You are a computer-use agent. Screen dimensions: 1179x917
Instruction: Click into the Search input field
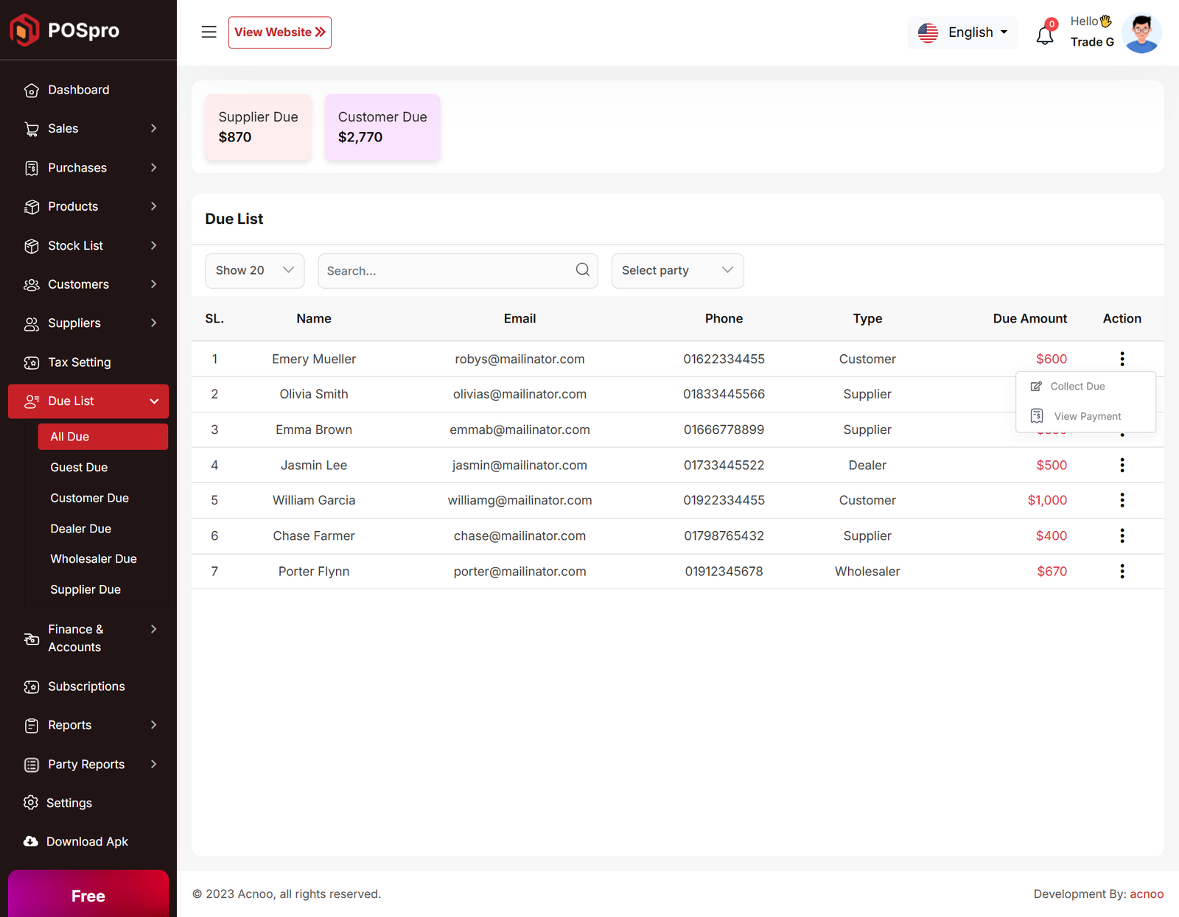coord(446,271)
